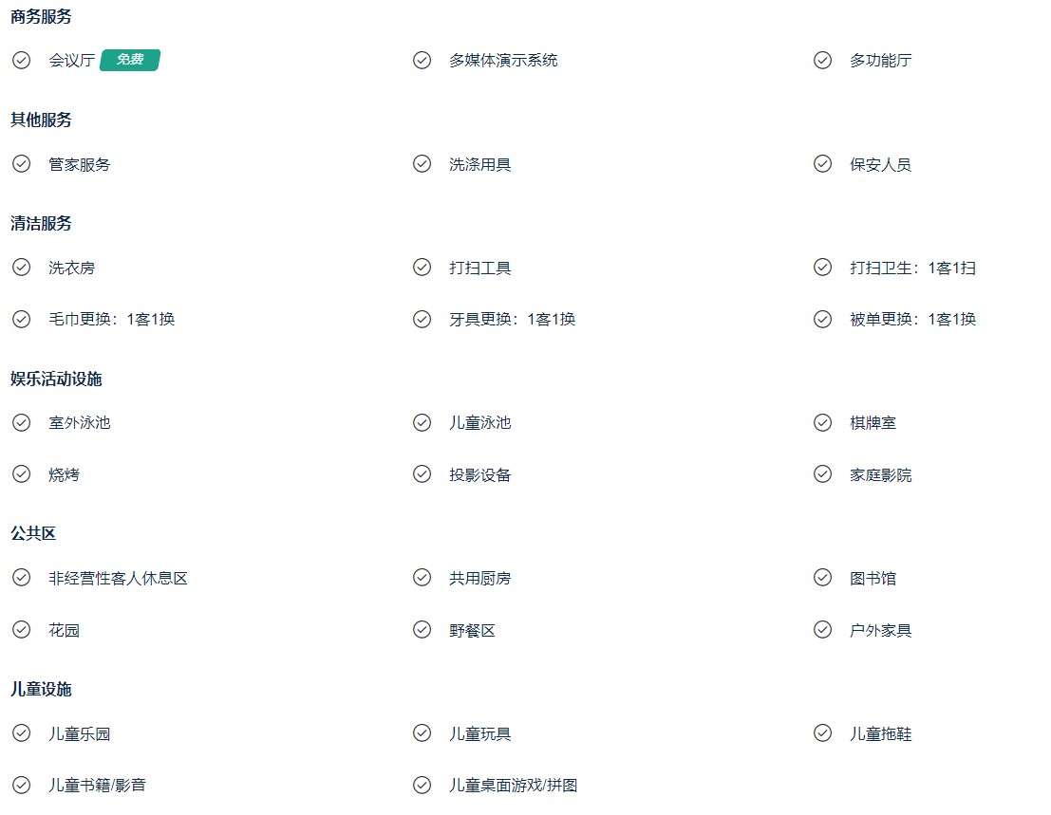Click the check icon beside 保安人员
The height and width of the screenshot is (815, 1051).
(x=822, y=164)
